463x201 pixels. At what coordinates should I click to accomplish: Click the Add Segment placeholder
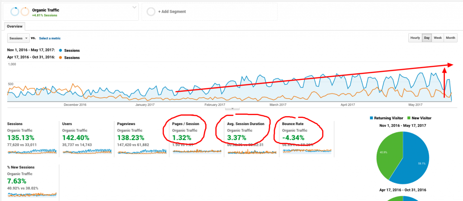209,12
